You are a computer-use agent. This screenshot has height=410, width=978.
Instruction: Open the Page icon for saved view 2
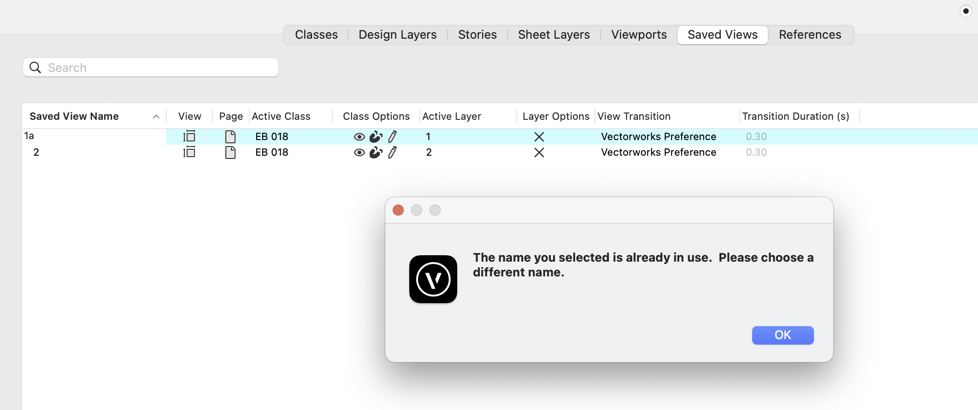click(x=230, y=152)
